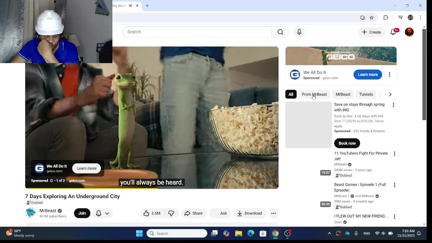Image resolution: width=432 pixels, height=243 pixels.
Task: Select the From MrBeast filter chip
Action: click(314, 94)
